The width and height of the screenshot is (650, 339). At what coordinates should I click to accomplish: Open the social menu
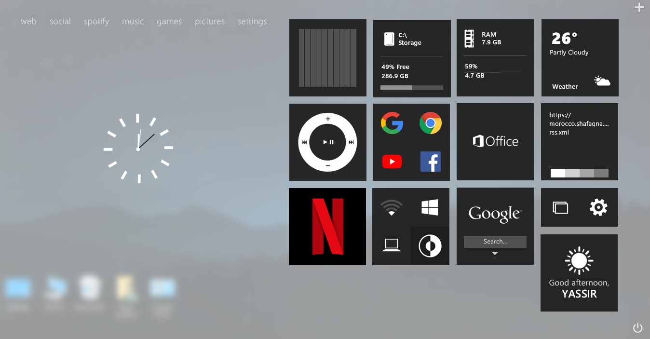[60, 21]
